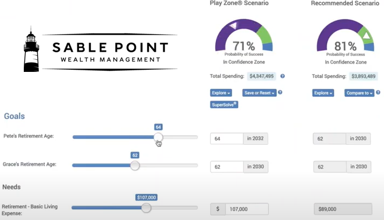Open the Recommended Scenario Explore dropdown

click(x=323, y=93)
